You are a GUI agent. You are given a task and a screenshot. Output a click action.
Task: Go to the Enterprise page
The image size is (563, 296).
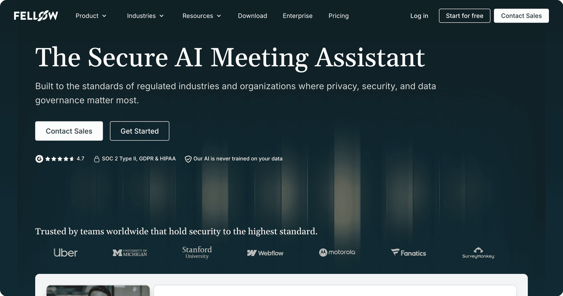(x=297, y=16)
